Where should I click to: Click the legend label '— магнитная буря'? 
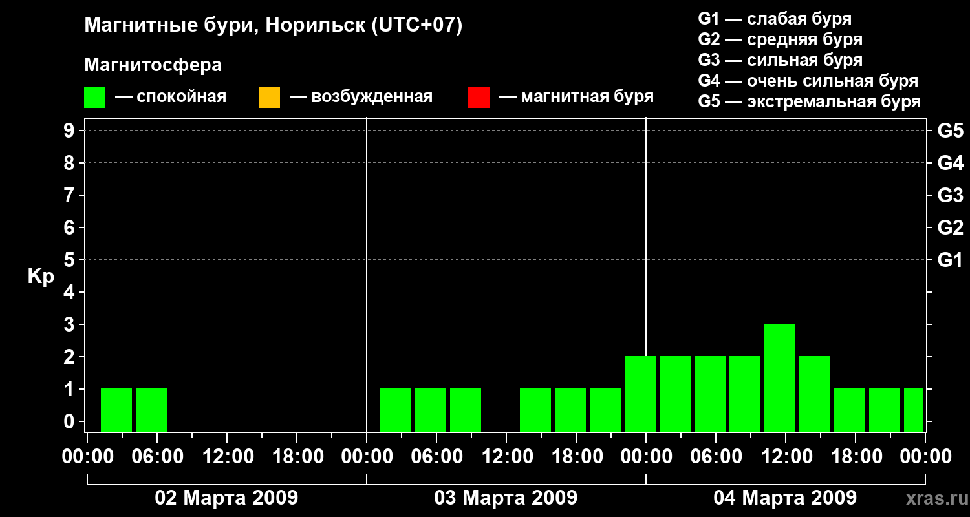tap(577, 98)
